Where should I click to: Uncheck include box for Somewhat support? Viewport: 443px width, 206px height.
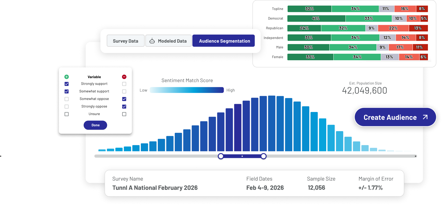pos(66,91)
